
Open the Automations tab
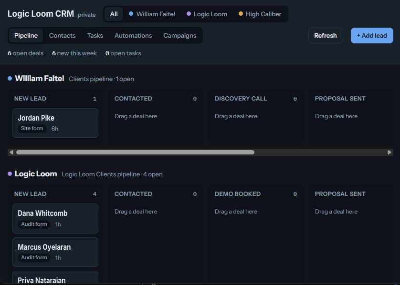coord(133,35)
